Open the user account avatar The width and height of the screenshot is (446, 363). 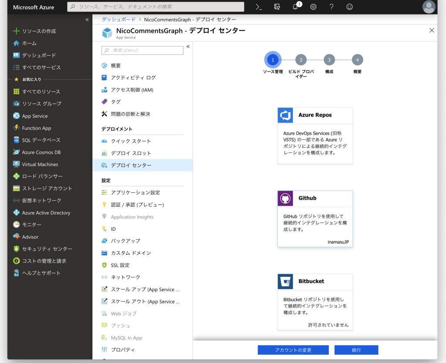pyautogui.click(x=429, y=7)
